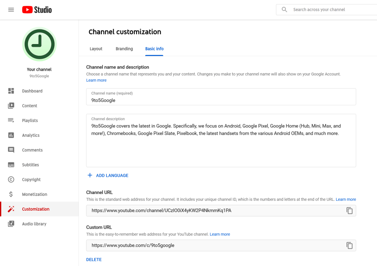377x266 pixels.
Task: Copy the Channel URL to clipboard
Action: point(349,211)
